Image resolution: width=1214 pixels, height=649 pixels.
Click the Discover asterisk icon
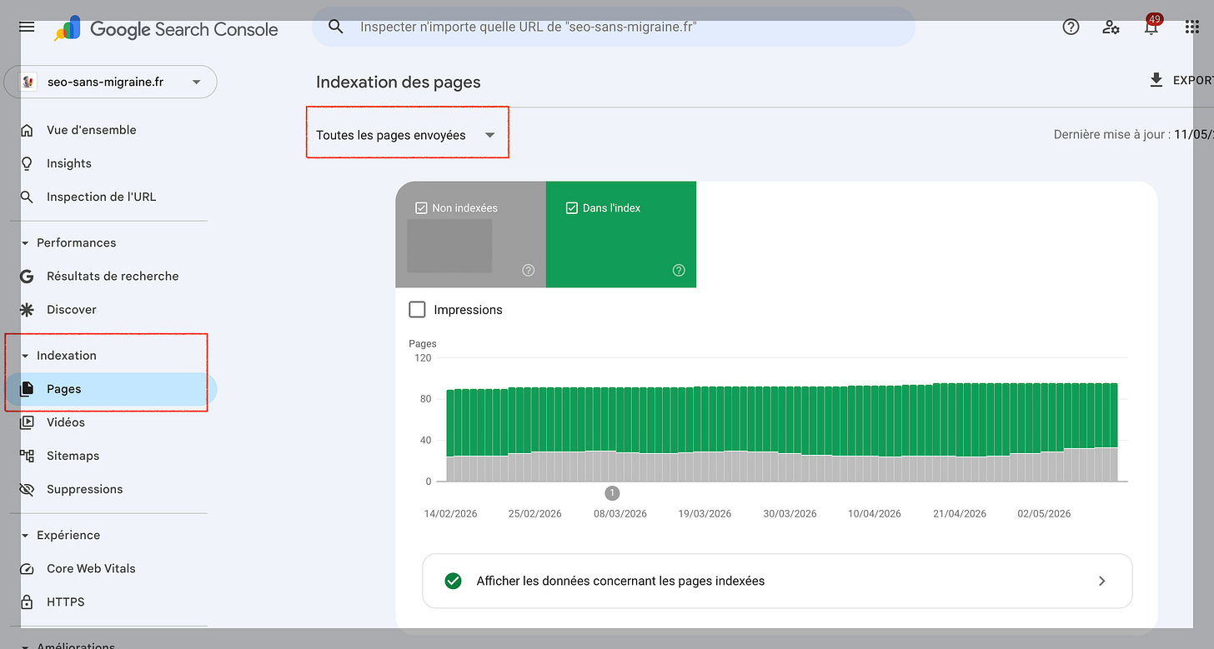click(28, 309)
